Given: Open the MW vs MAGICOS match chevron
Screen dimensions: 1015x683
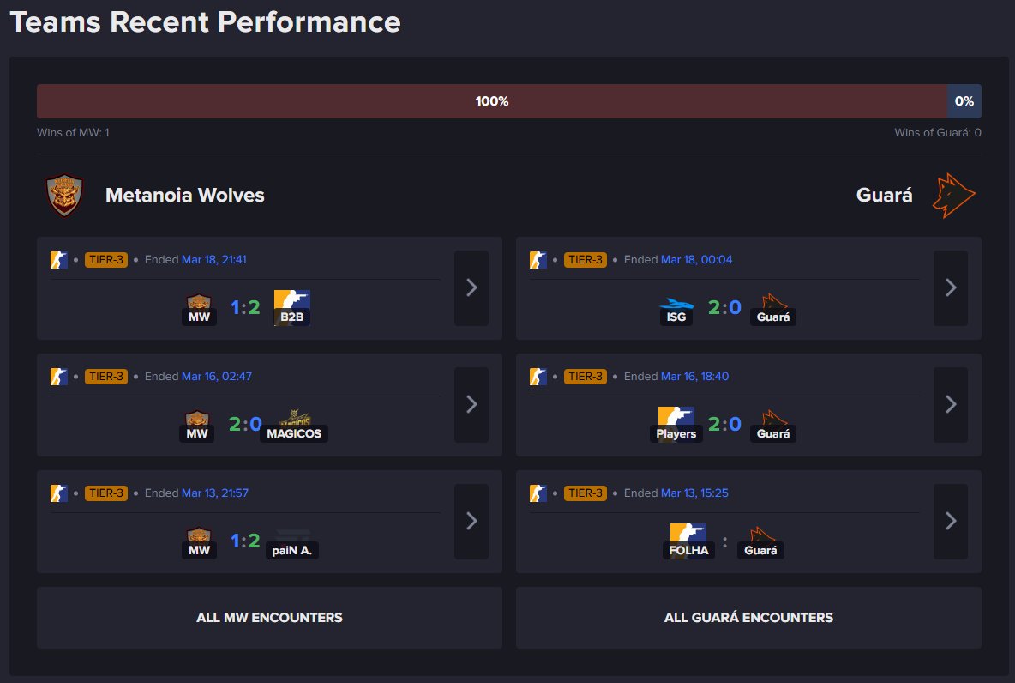Looking at the screenshot, I should (x=471, y=405).
